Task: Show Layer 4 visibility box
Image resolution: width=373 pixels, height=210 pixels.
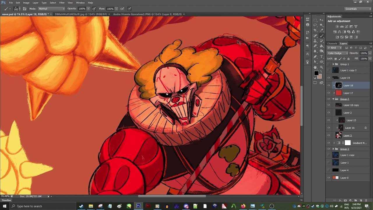Action: 329,170
